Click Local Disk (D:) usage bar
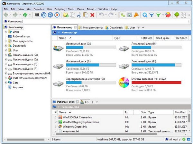The image size is (193, 144). (x=156, y=47)
